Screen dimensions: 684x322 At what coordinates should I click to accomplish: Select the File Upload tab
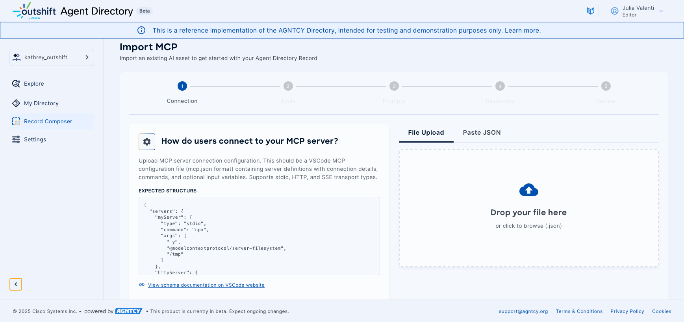pos(426,133)
